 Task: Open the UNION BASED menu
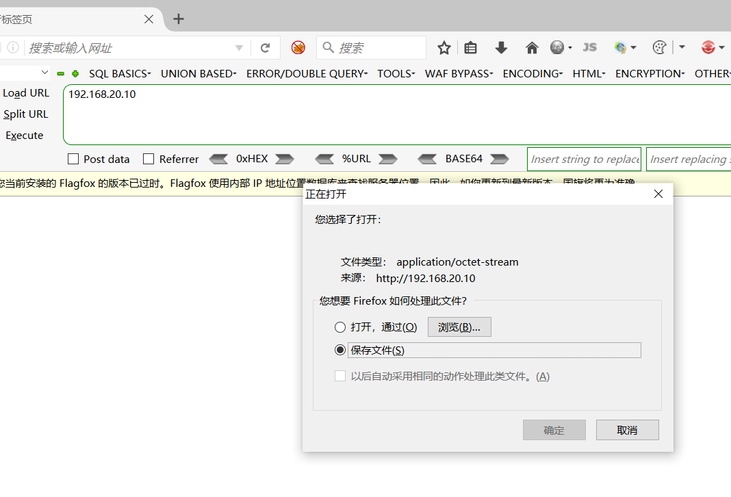[x=198, y=73]
